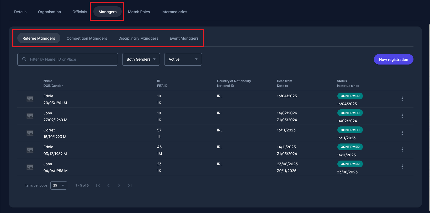Go to the first page of results
430x213 pixels.
point(98,185)
